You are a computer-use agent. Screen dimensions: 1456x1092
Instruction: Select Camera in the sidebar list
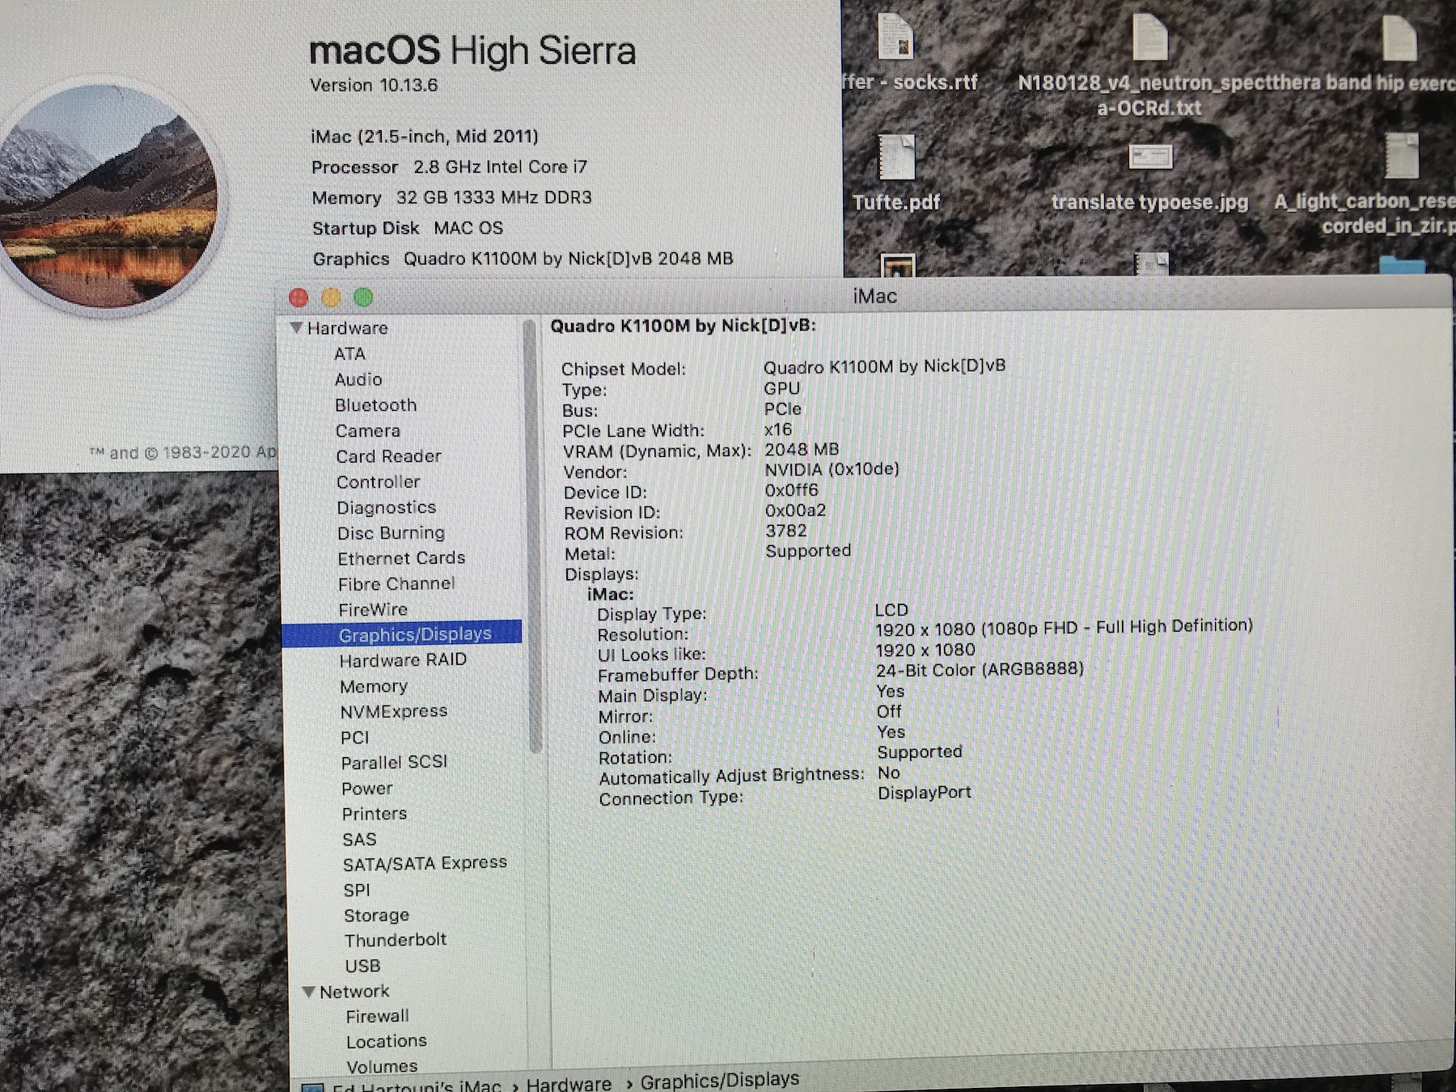[368, 431]
